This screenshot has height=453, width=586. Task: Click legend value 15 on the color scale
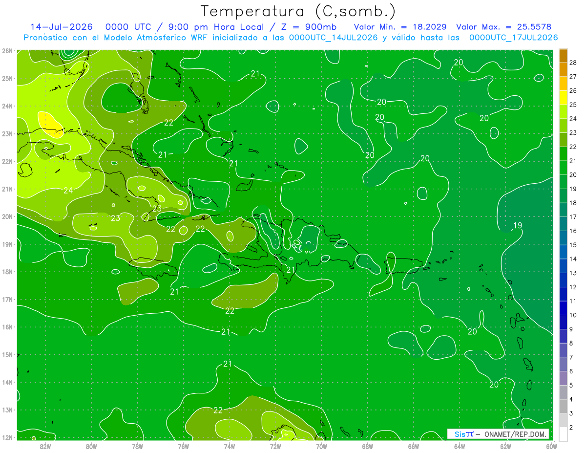[573, 245]
